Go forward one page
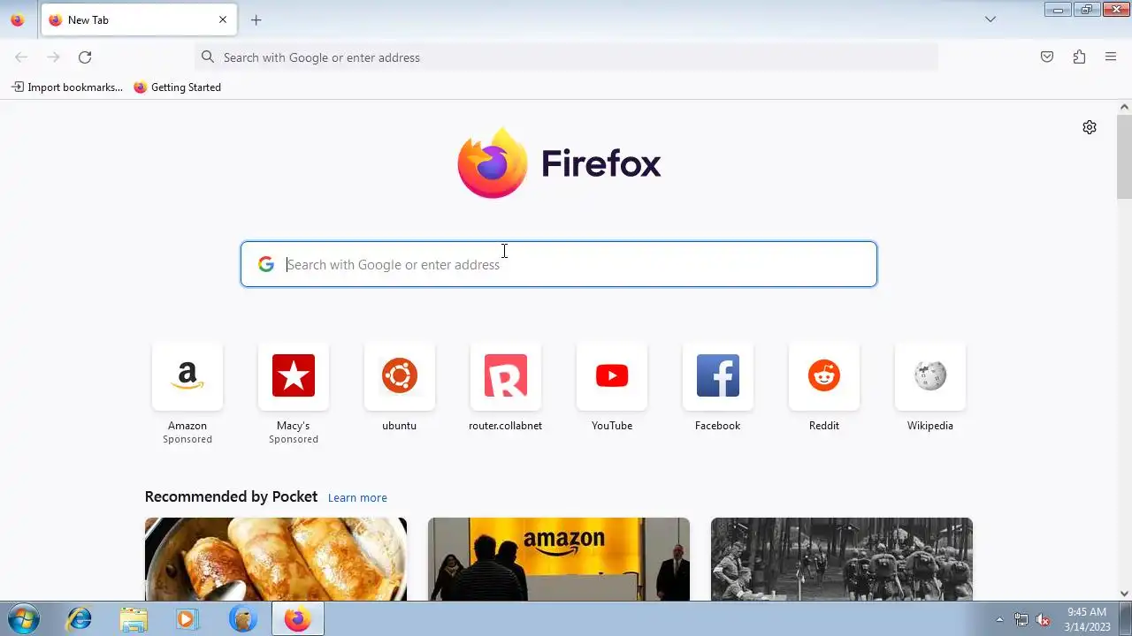This screenshot has height=636, width=1132. pyautogui.click(x=53, y=57)
